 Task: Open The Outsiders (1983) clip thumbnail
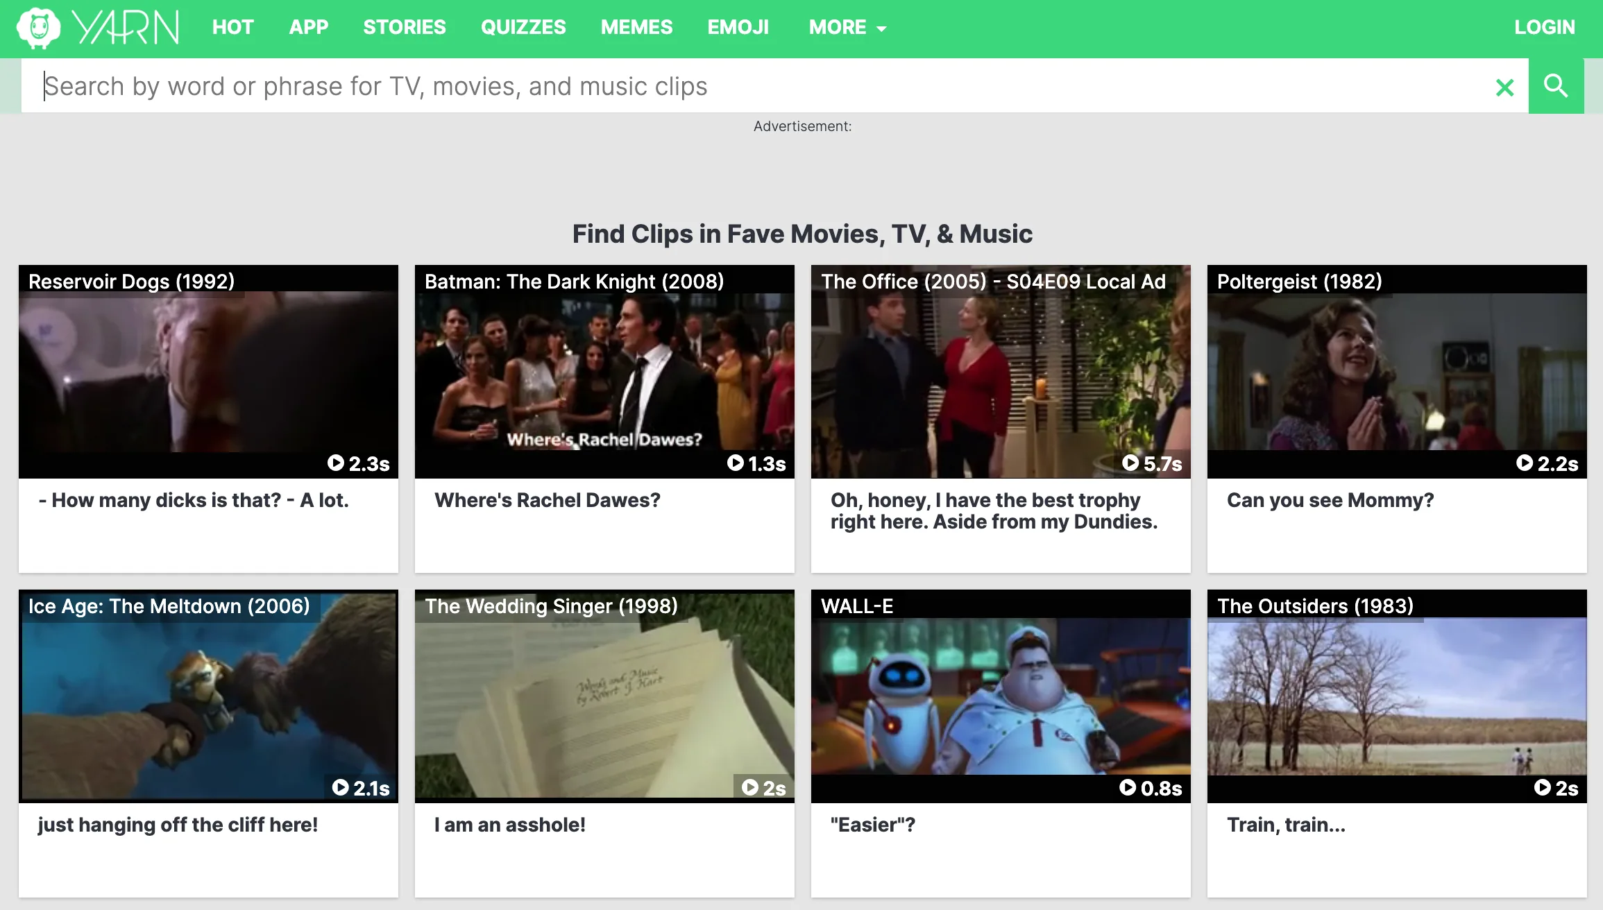[x=1397, y=696]
